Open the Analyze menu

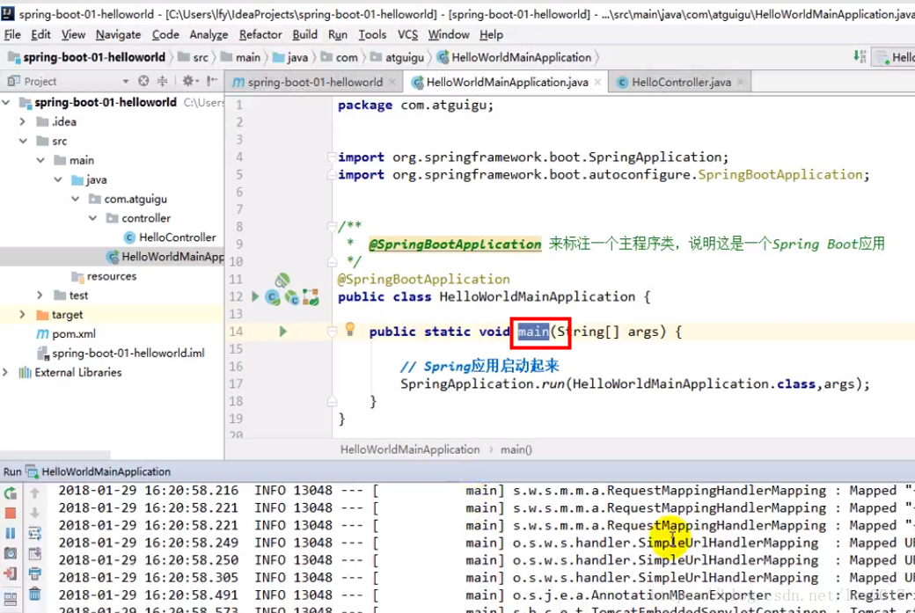click(x=209, y=35)
